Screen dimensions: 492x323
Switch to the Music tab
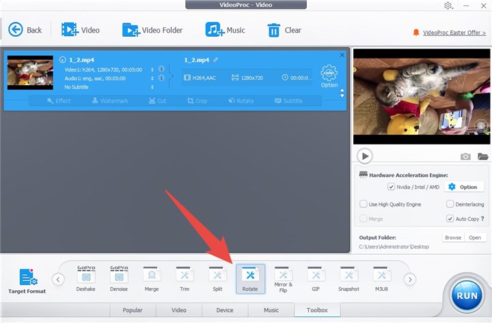[271, 310]
